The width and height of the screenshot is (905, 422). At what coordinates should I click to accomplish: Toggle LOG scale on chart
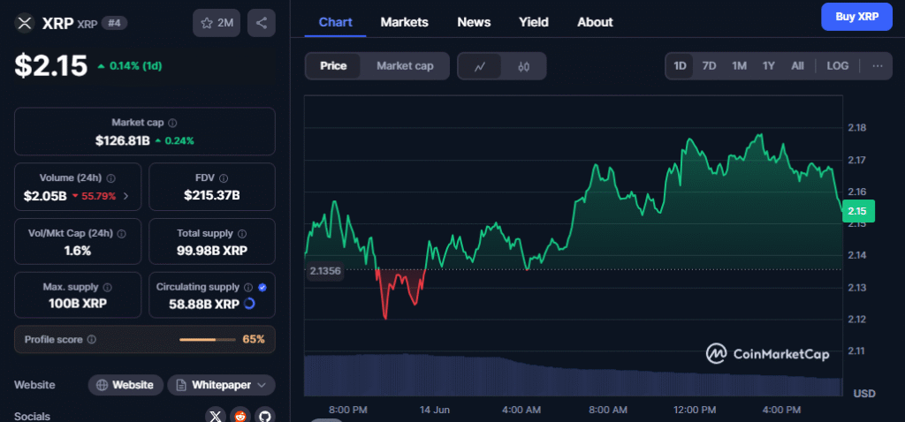point(838,65)
